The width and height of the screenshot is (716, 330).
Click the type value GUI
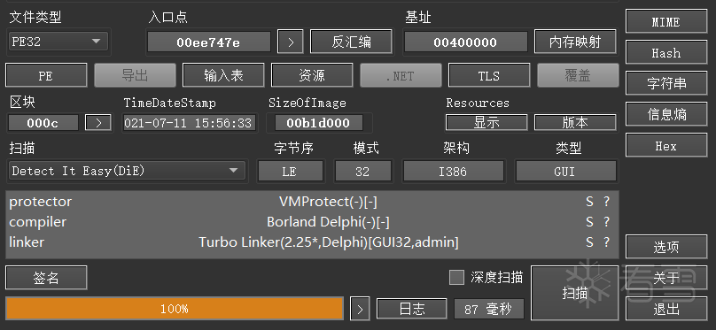point(565,172)
